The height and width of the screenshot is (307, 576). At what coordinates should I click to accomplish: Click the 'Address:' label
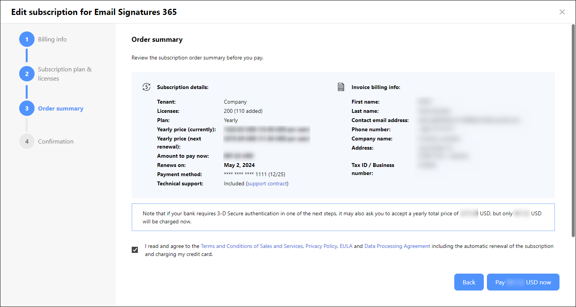(362, 148)
